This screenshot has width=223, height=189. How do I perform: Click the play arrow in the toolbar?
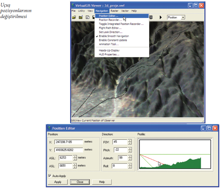(160, 17)
